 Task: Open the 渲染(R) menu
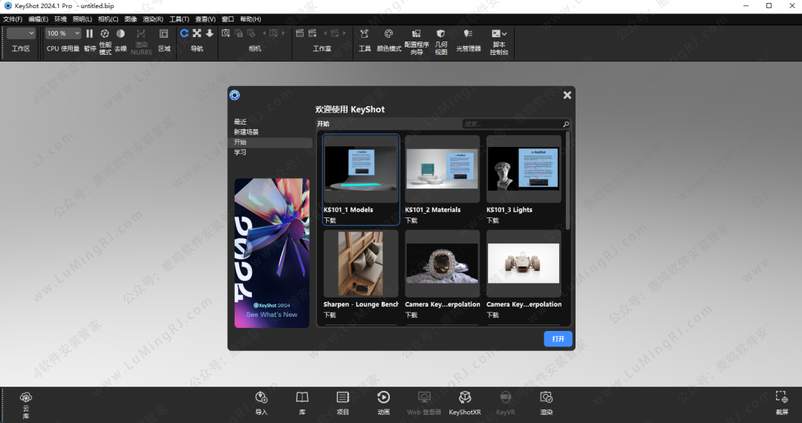click(153, 19)
